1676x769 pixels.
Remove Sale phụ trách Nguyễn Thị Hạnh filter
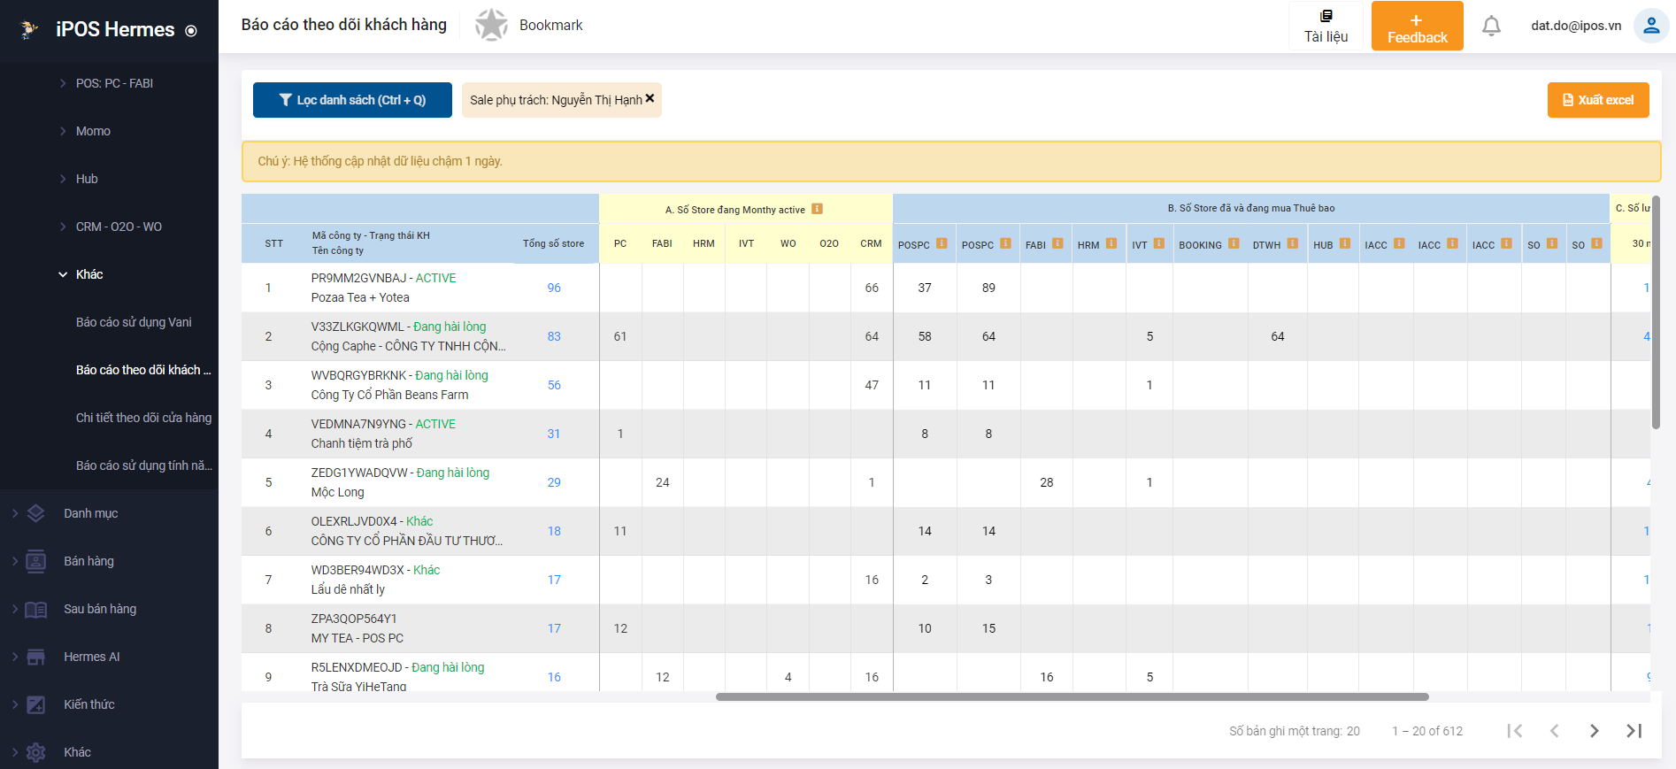650,99
